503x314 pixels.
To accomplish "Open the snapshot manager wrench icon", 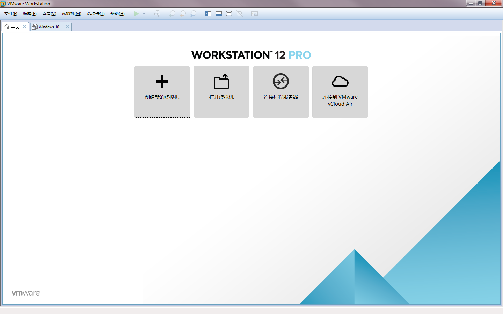I will (x=193, y=14).
